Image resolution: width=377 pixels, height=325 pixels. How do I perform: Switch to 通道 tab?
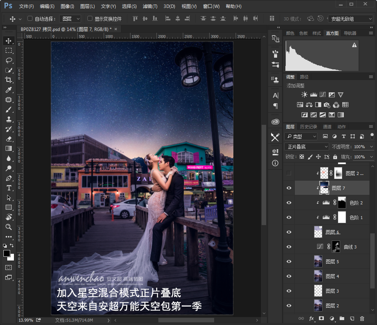click(327, 126)
